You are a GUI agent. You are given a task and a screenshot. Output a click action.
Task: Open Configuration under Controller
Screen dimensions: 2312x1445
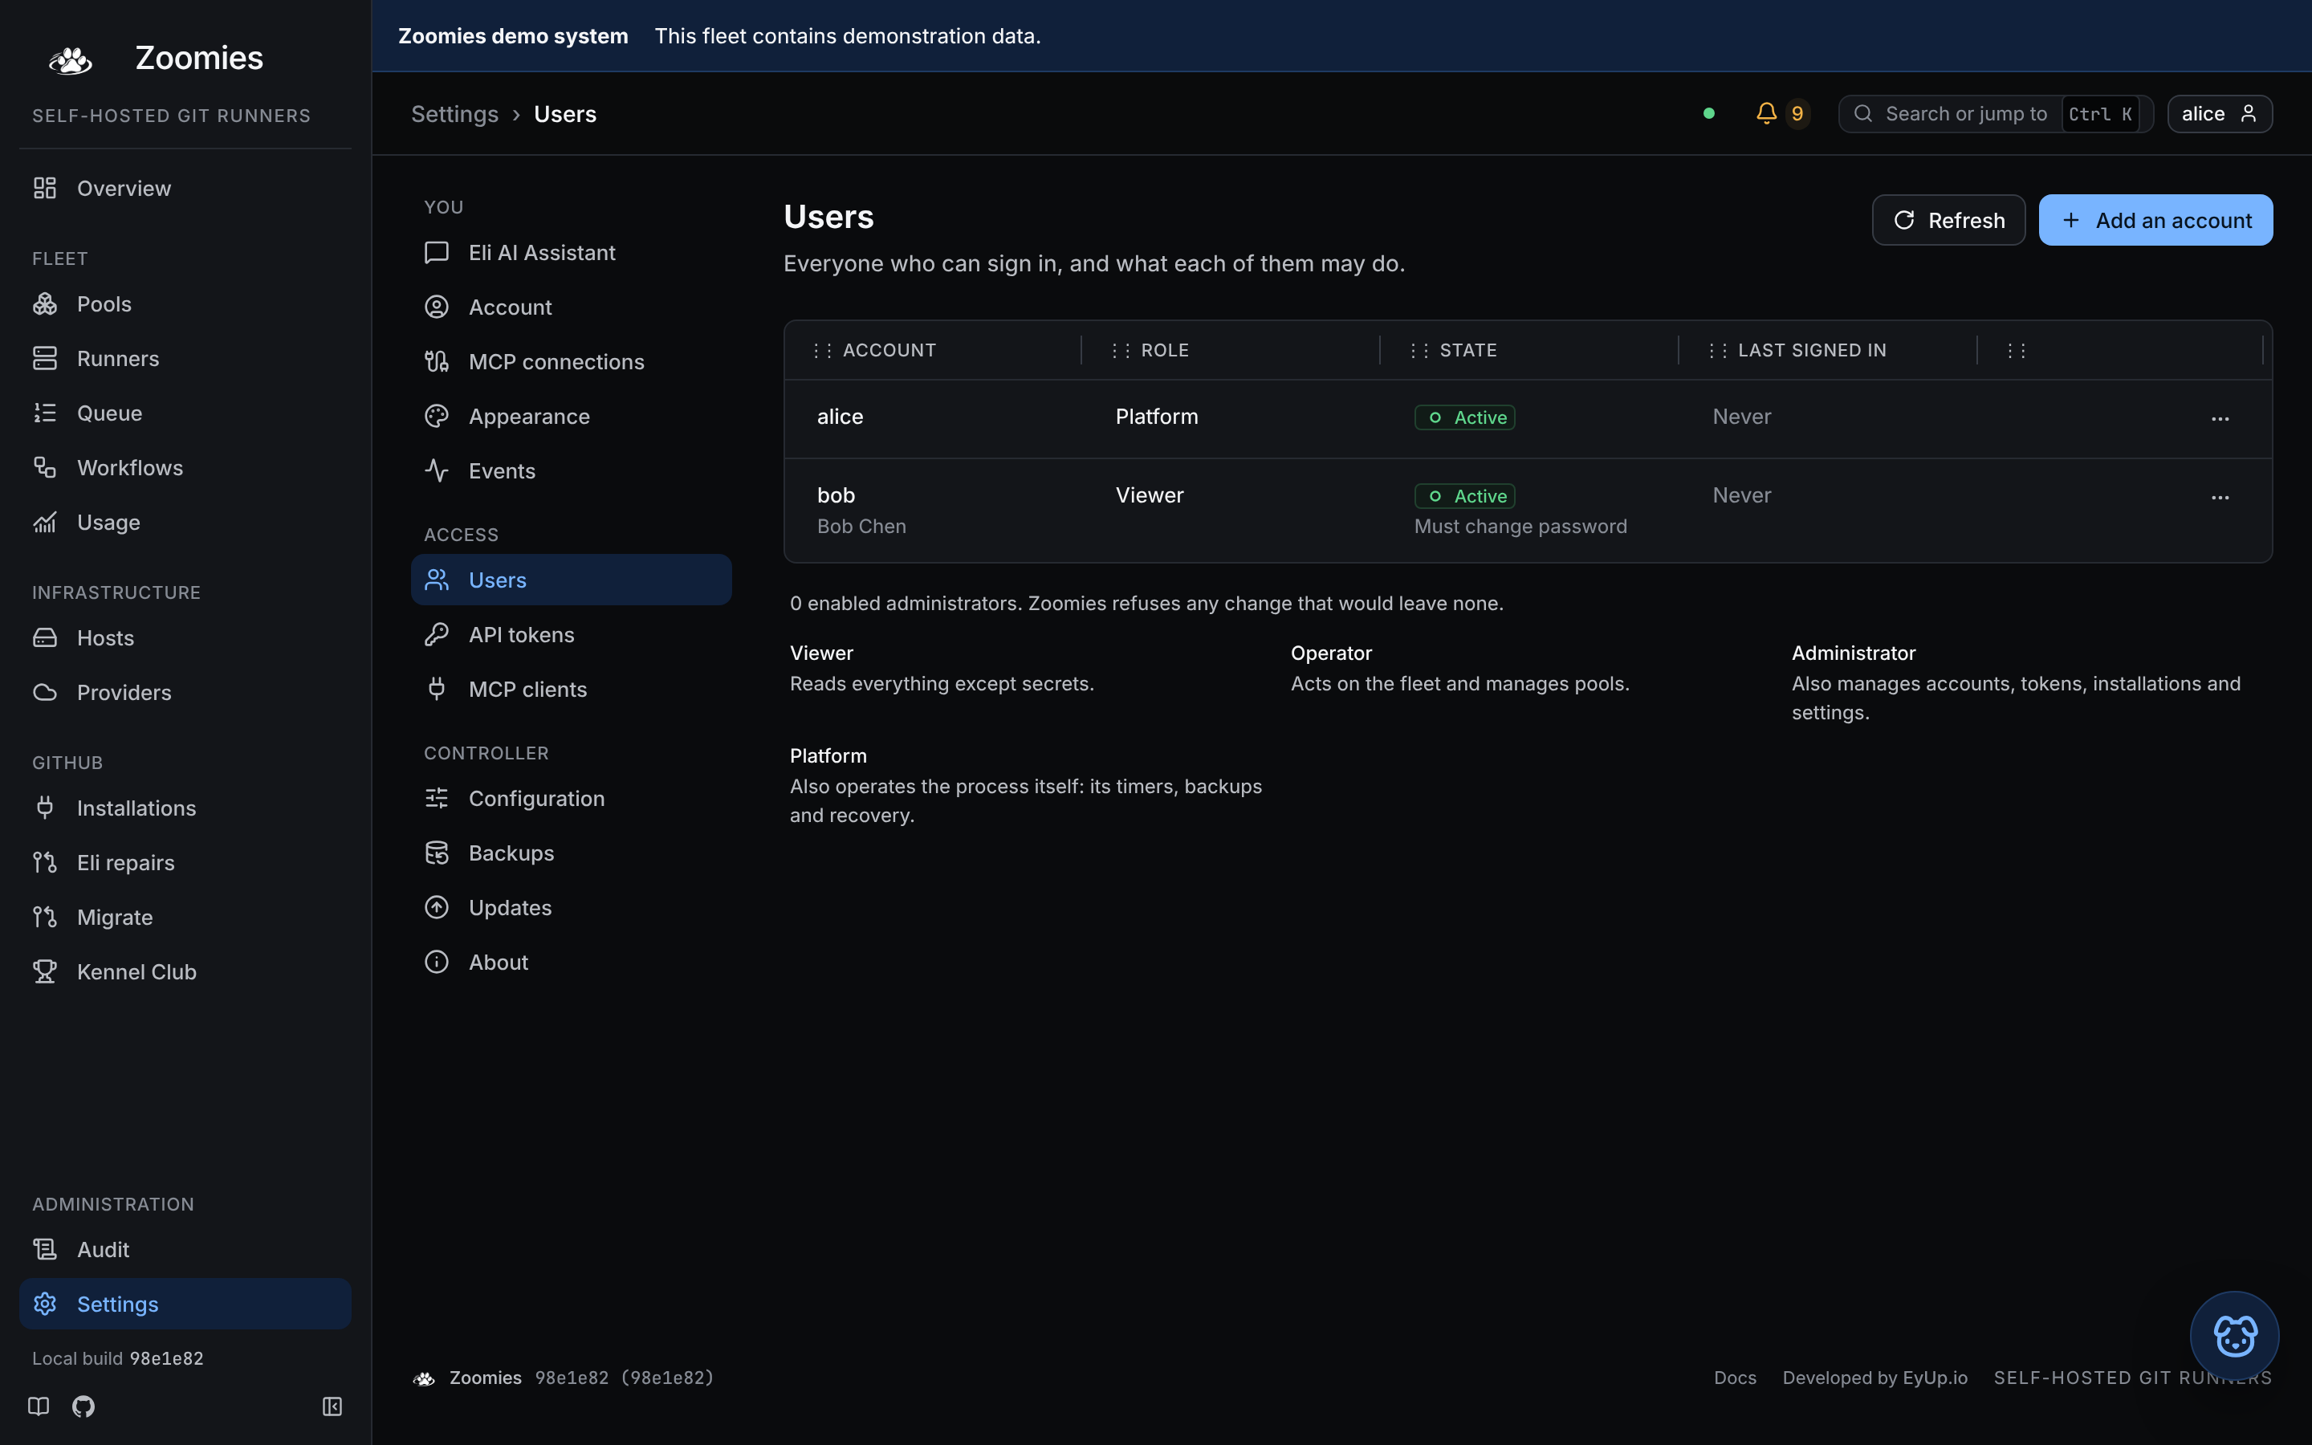572,798
